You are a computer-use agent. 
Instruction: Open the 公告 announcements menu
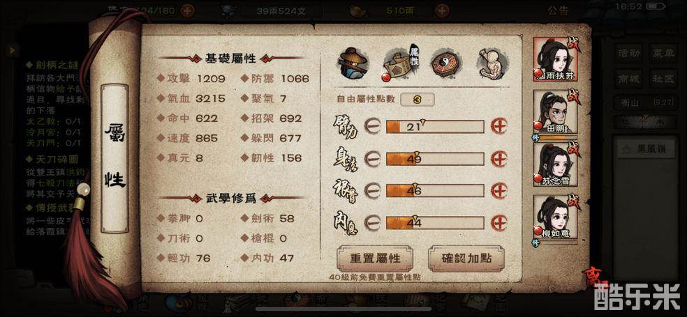point(558,10)
